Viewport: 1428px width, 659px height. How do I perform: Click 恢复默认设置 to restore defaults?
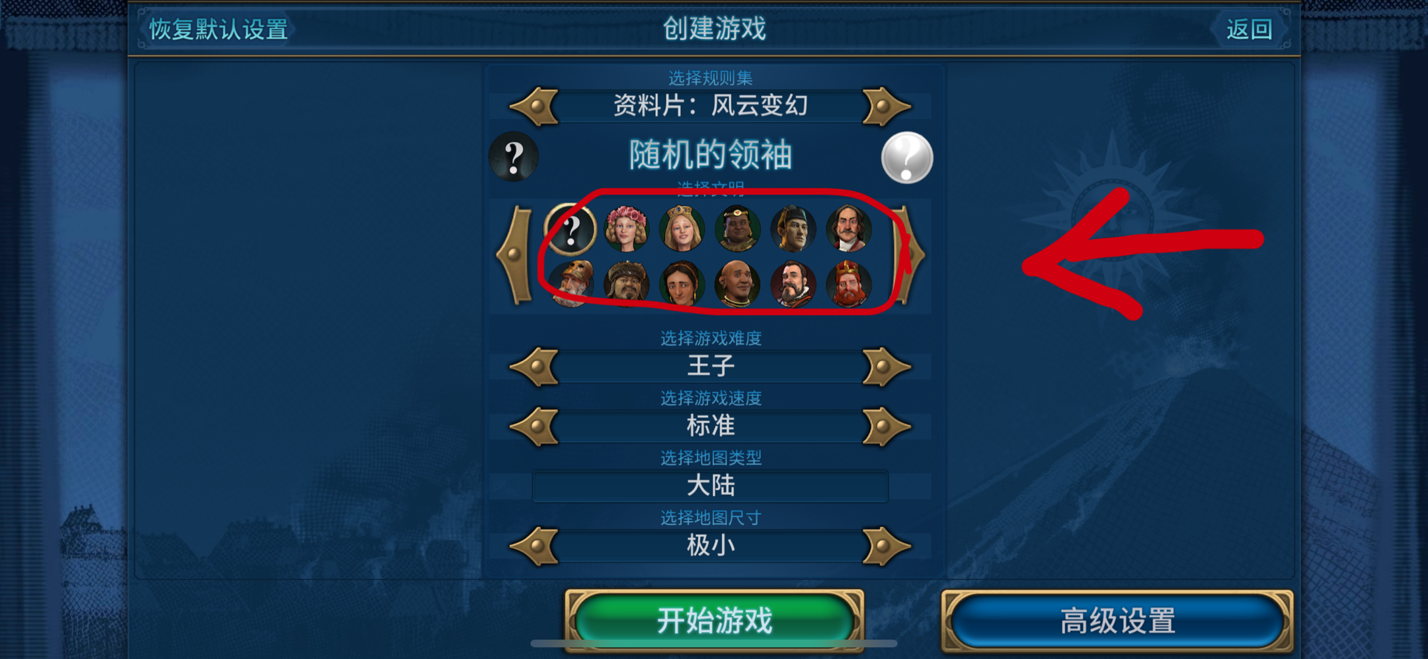click(x=218, y=30)
